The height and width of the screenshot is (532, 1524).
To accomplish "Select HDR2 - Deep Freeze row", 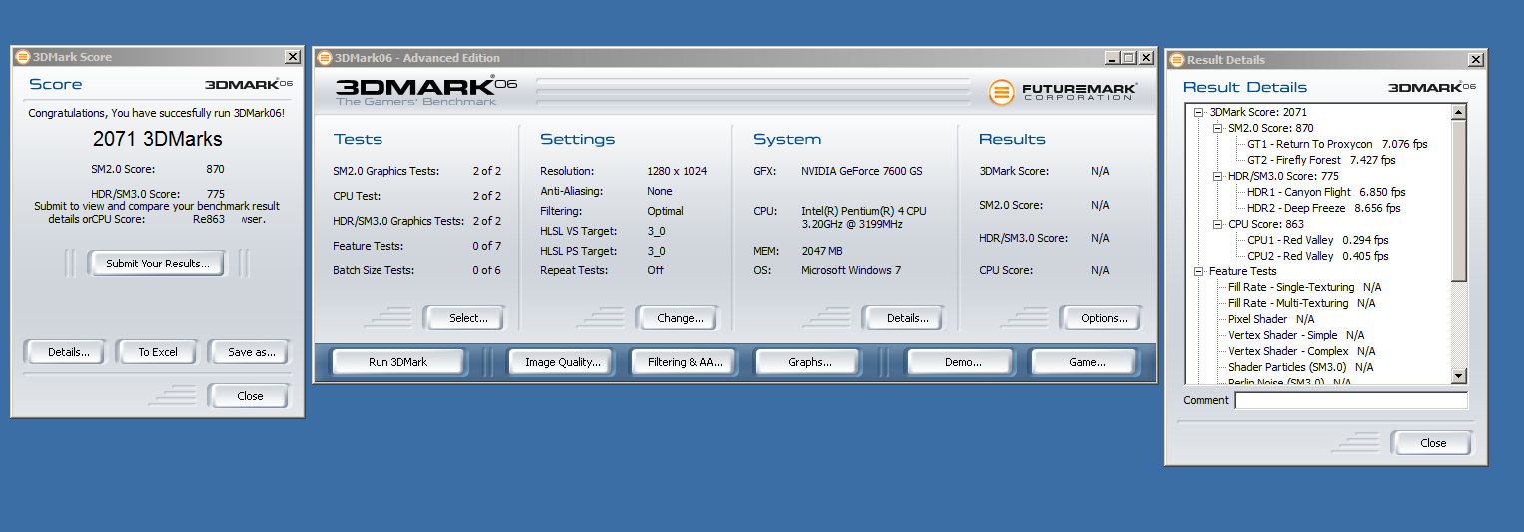I will click(1323, 208).
